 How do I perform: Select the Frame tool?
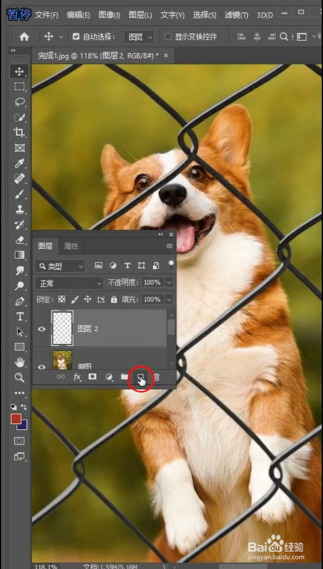pos(19,148)
